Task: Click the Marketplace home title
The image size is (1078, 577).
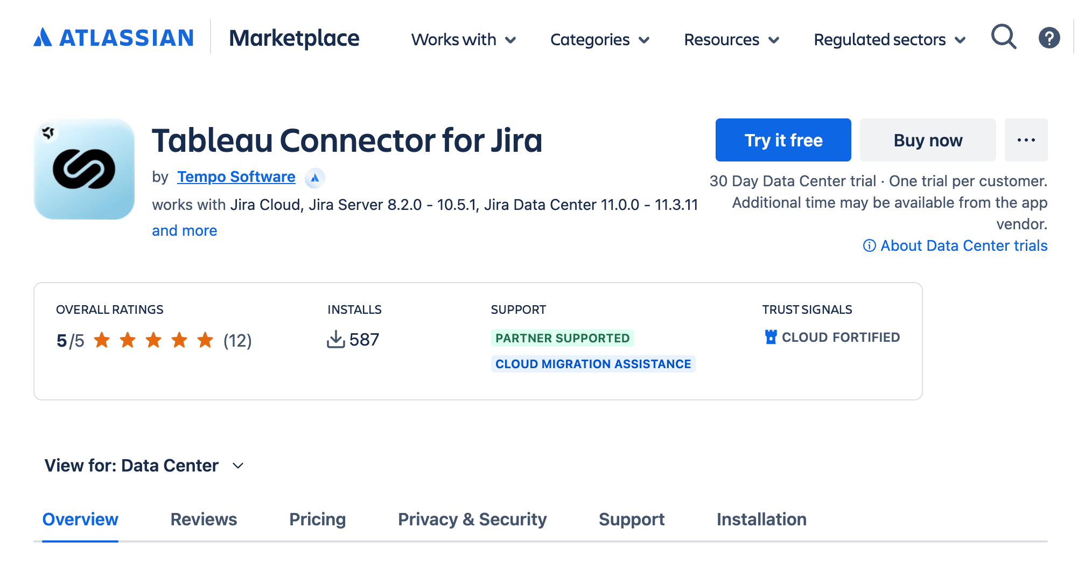Action: click(294, 38)
